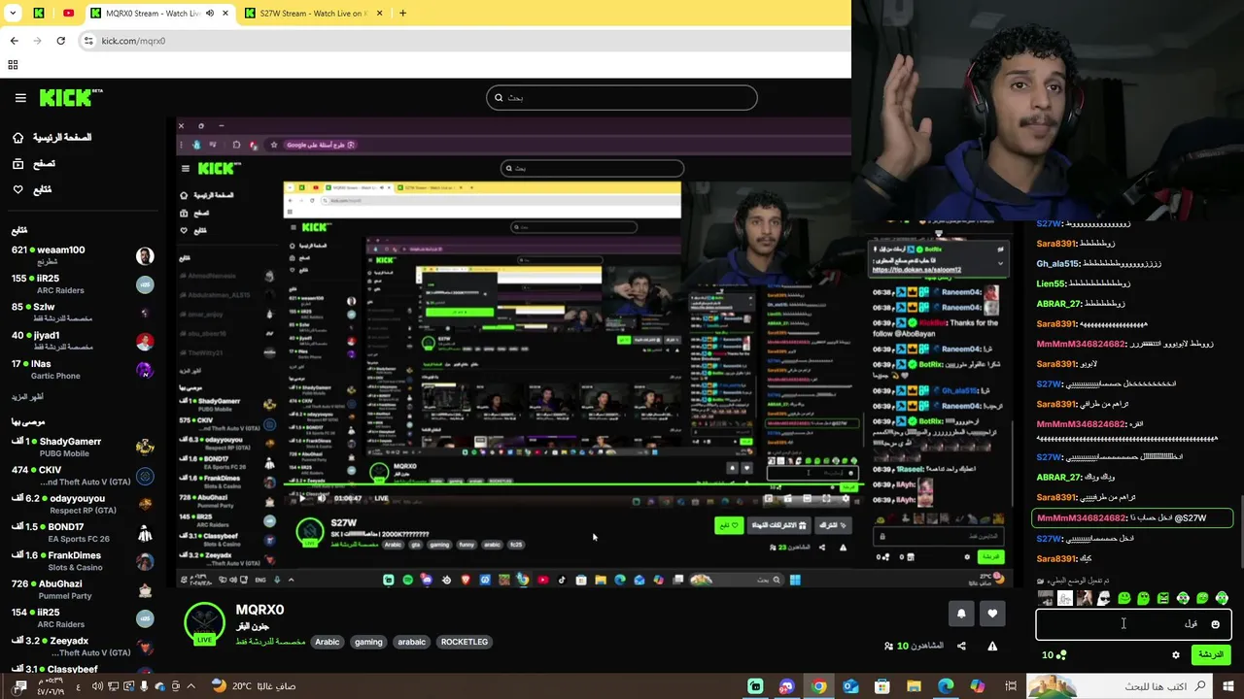The height and width of the screenshot is (699, 1244).
Task: Open the tab search dropdown arrow
Action: [x=13, y=14]
